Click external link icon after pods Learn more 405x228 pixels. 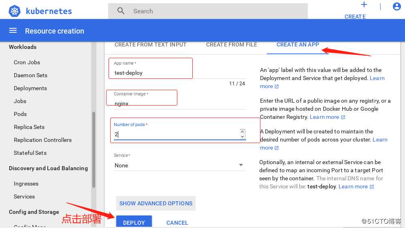click(x=277, y=148)
